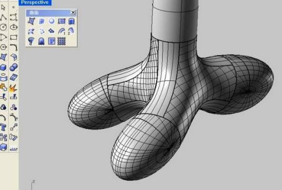Select the Surface from corner points tool
The image size is (282, 190).
[x=32, y=21]
